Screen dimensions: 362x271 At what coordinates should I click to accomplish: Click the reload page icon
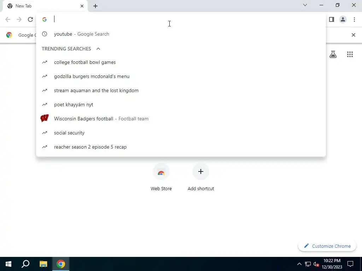tap(30, 19)
